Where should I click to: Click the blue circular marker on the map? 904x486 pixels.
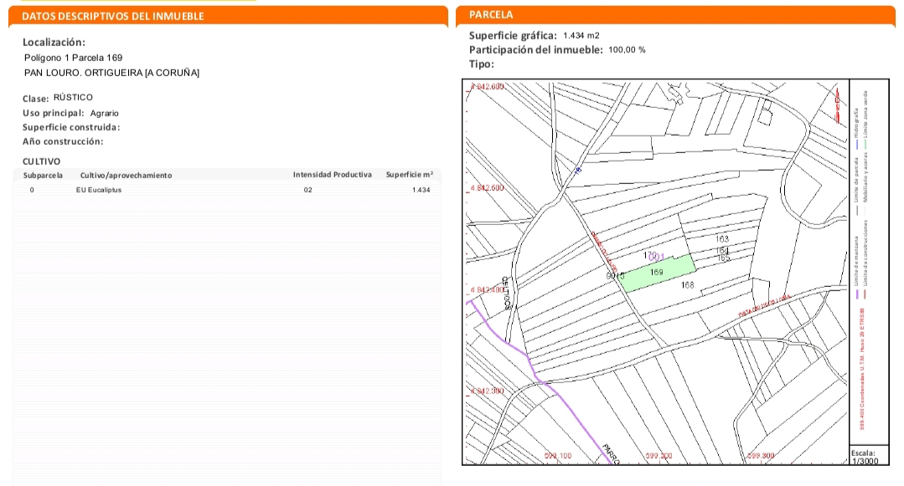578,170
